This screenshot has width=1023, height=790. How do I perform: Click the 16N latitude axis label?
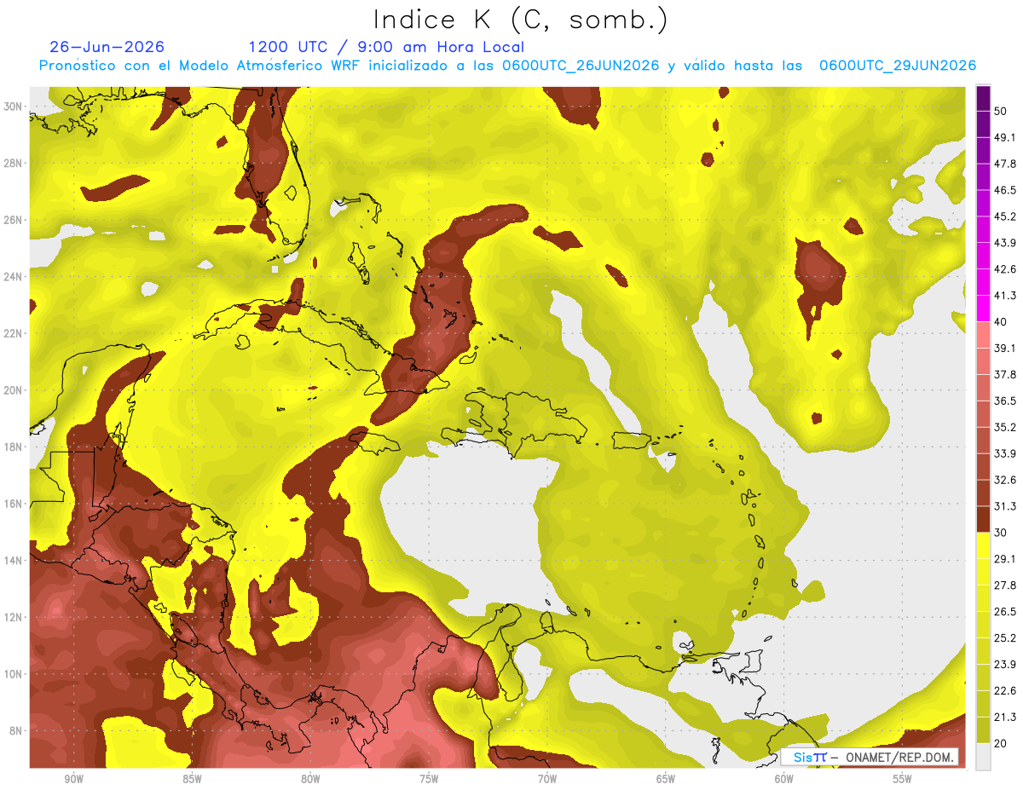coord(14,504)
